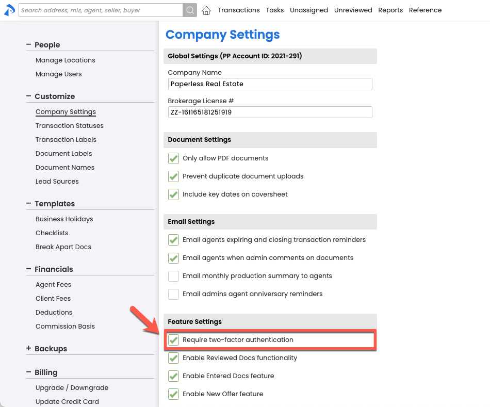Open the Unreviewed tab
The height and width of the screenshot is (407, 490).
point(353,10)
